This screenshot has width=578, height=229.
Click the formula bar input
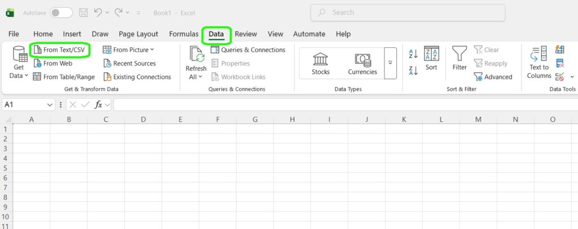pyautogui.click(x=346, y=104)
